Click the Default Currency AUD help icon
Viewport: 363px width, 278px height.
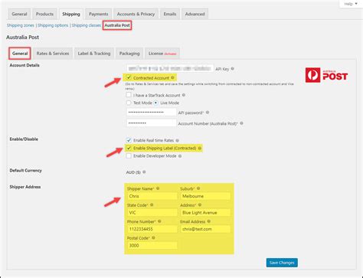(144, 172)
